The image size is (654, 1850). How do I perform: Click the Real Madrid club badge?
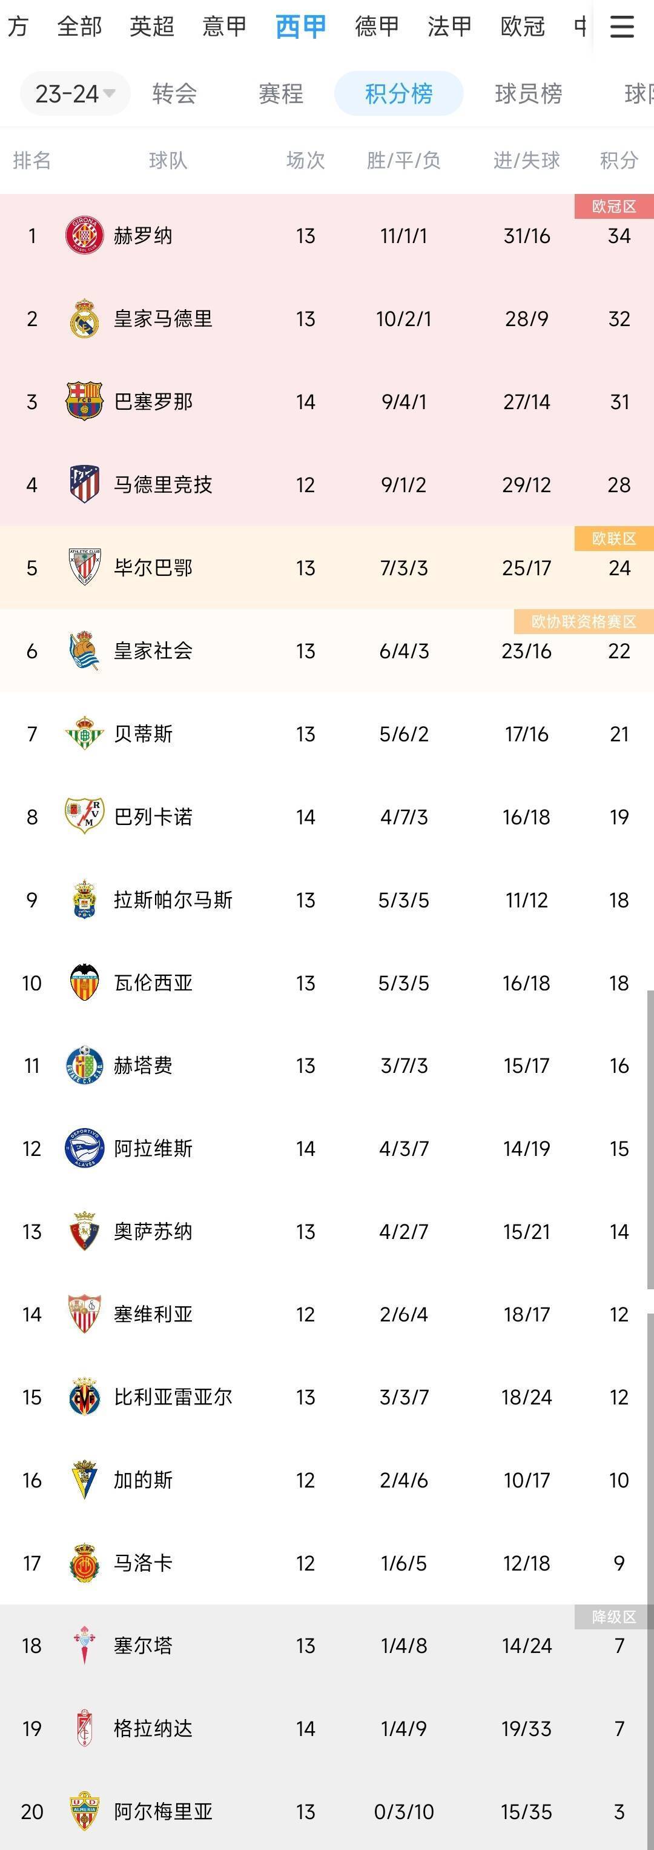tap(84, 319)
